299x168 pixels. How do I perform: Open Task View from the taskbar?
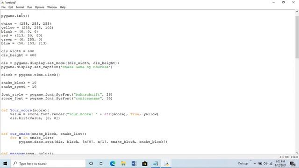coord(101,163)
